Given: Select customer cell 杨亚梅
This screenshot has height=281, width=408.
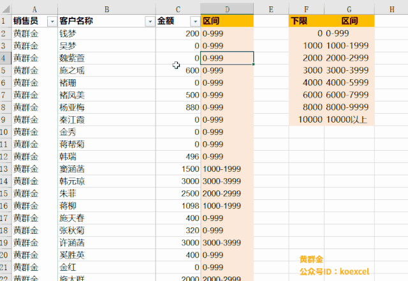Looking at the screenshot, I should [x=106, y=107].
